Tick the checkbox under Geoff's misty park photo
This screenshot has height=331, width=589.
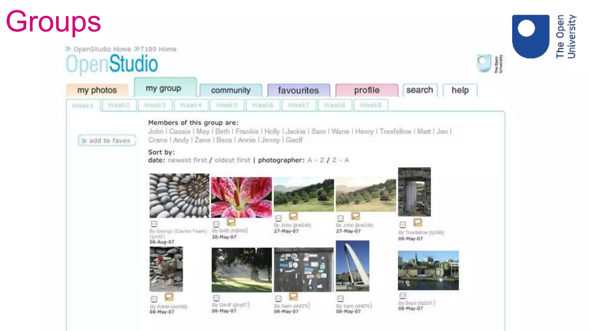216,298
